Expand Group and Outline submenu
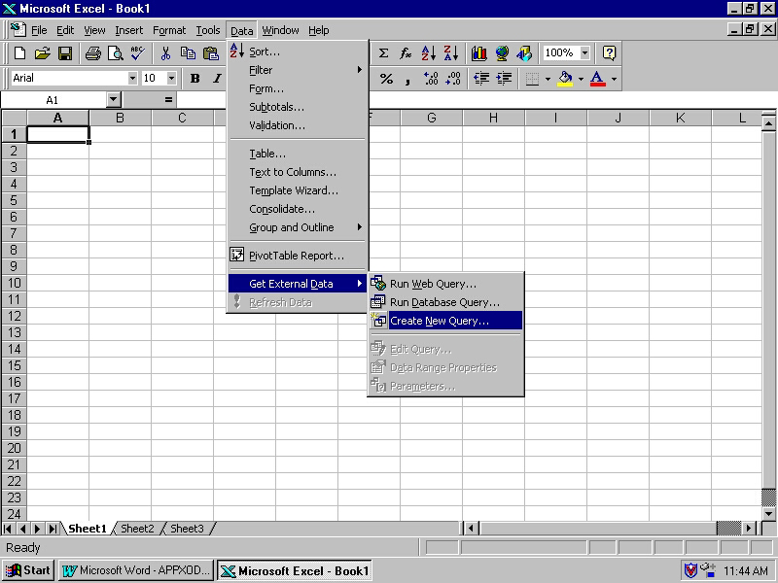The image size is (778, 583). (x=298, y=227)
